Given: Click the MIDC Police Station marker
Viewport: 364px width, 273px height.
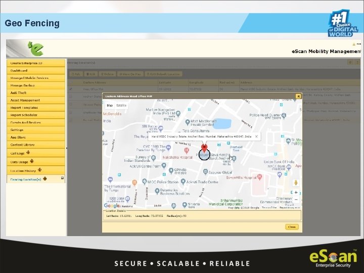Looking at the screenshot, I should pos(145,181).
